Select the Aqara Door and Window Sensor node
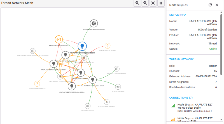 [33, 51]
